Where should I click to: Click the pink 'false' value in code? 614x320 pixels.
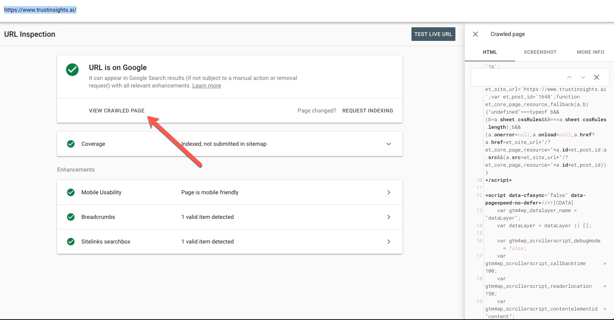point(516,248)
